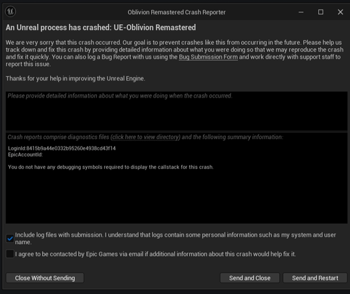The height and width of the screenshot is (294, 350).
Task: Click the Unreal Engine logo icon
Action: (10, 11)
